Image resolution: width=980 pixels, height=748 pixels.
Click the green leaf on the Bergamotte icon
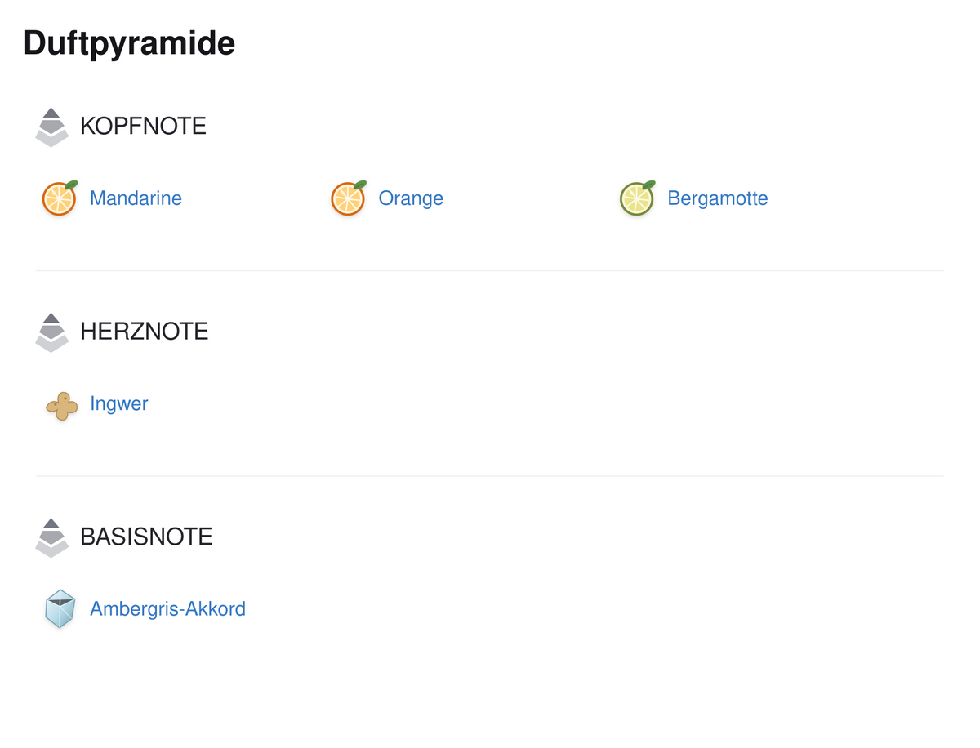648,185
